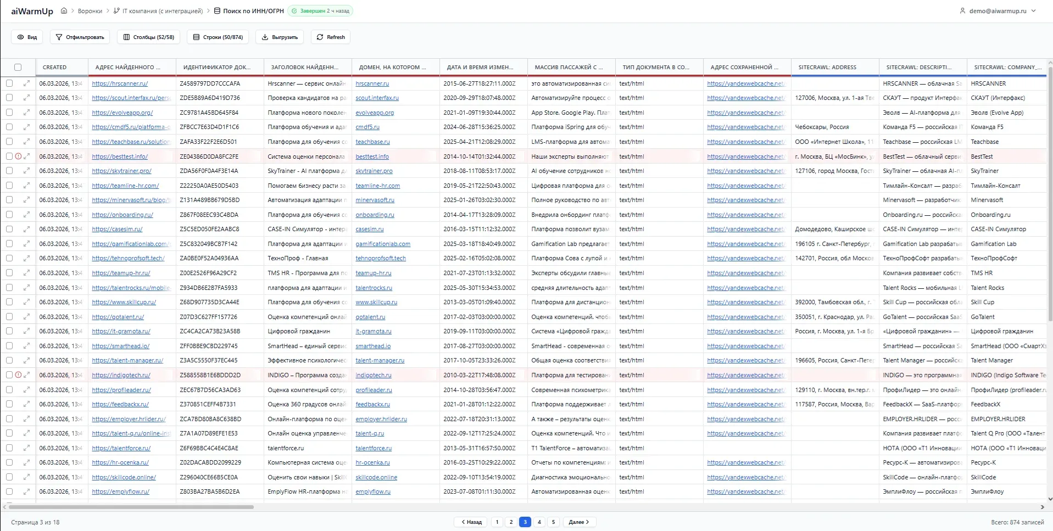This screenshot has height=531, width=1053.
Task: Open the demo@aiwarmup.ru account dropdown
Action: pyautogui.click(x=998, y=11)
